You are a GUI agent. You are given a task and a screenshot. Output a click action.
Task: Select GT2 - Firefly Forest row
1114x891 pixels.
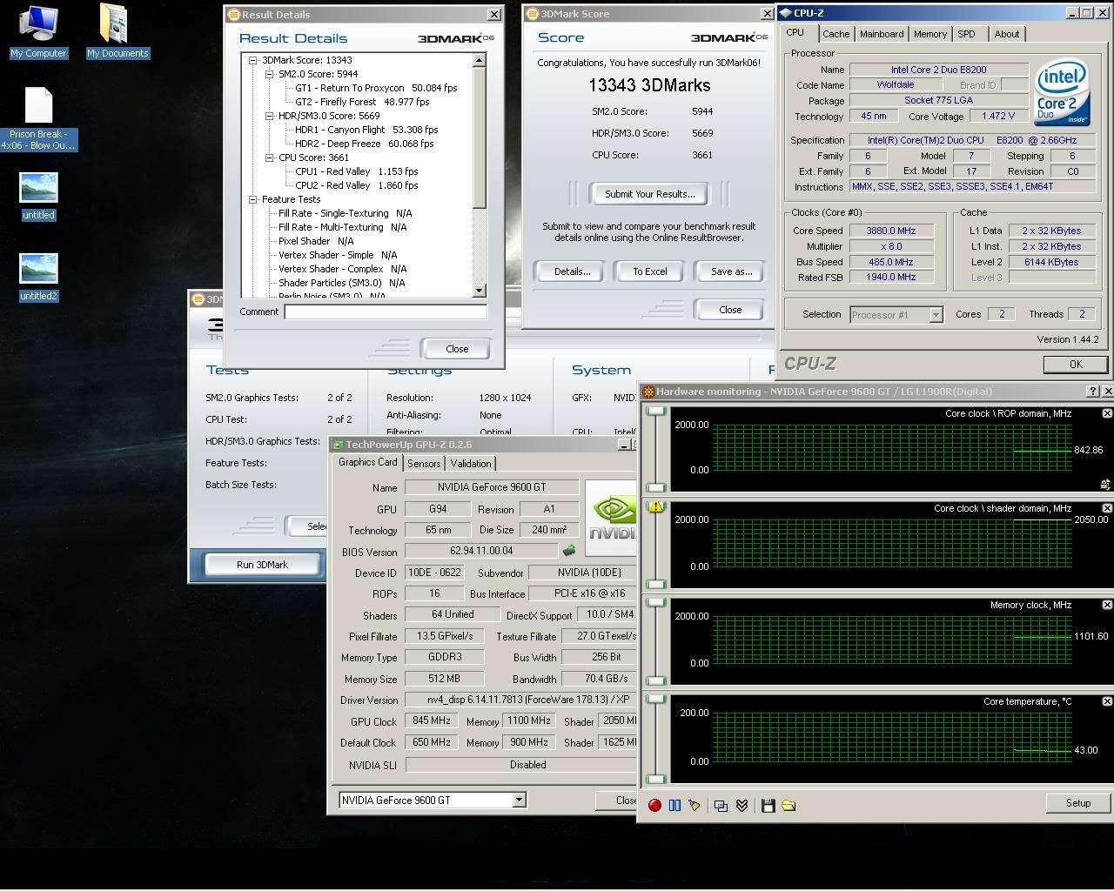point(362,102)
